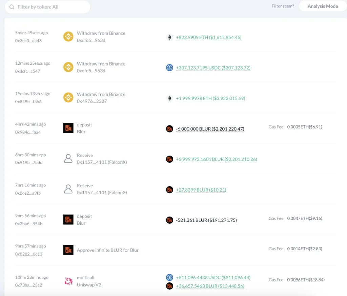Click Binance address 0x4976...2327
347x296 pixels.
point(91,101)
